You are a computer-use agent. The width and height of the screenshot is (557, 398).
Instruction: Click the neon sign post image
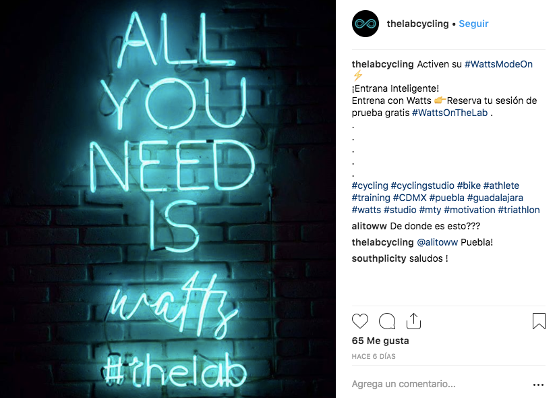pyautogui.click(x=168, y=199)
